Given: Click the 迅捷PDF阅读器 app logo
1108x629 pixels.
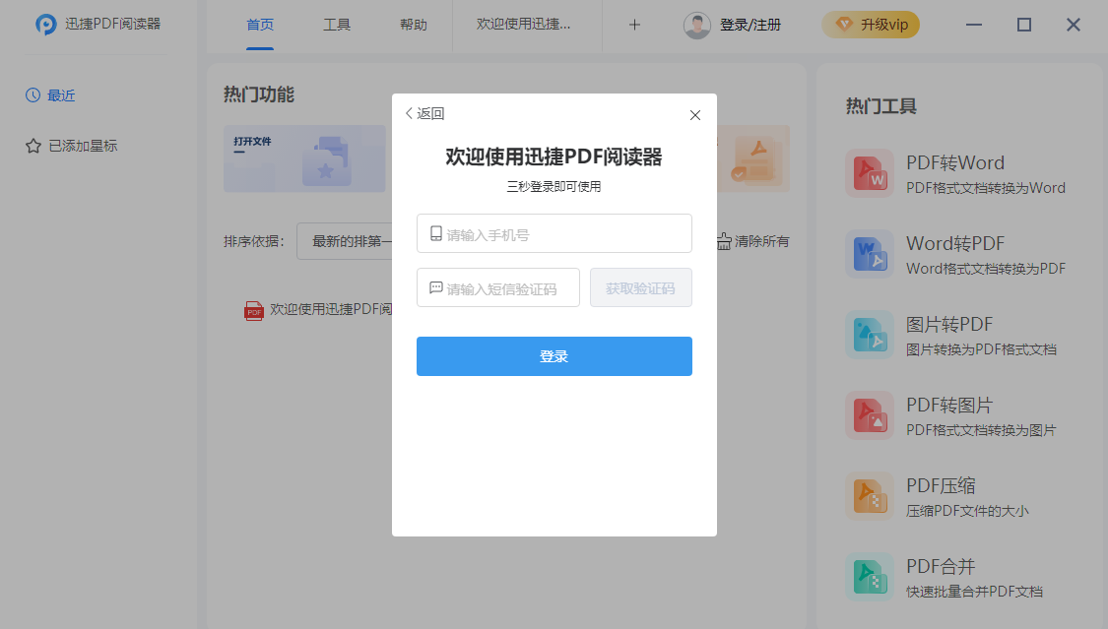Looking at the screenshot, I should 46,25.
